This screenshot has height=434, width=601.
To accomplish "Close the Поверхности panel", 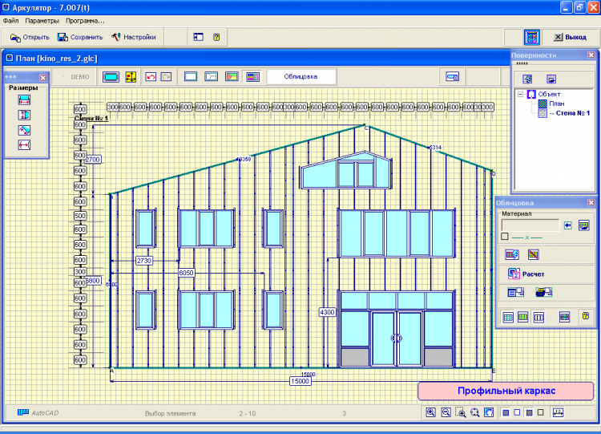I will [x=591, y=55].
